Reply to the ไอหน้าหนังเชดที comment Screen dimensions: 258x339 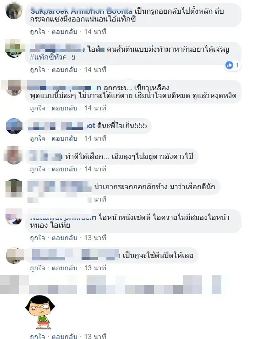(x=64, y=238)
